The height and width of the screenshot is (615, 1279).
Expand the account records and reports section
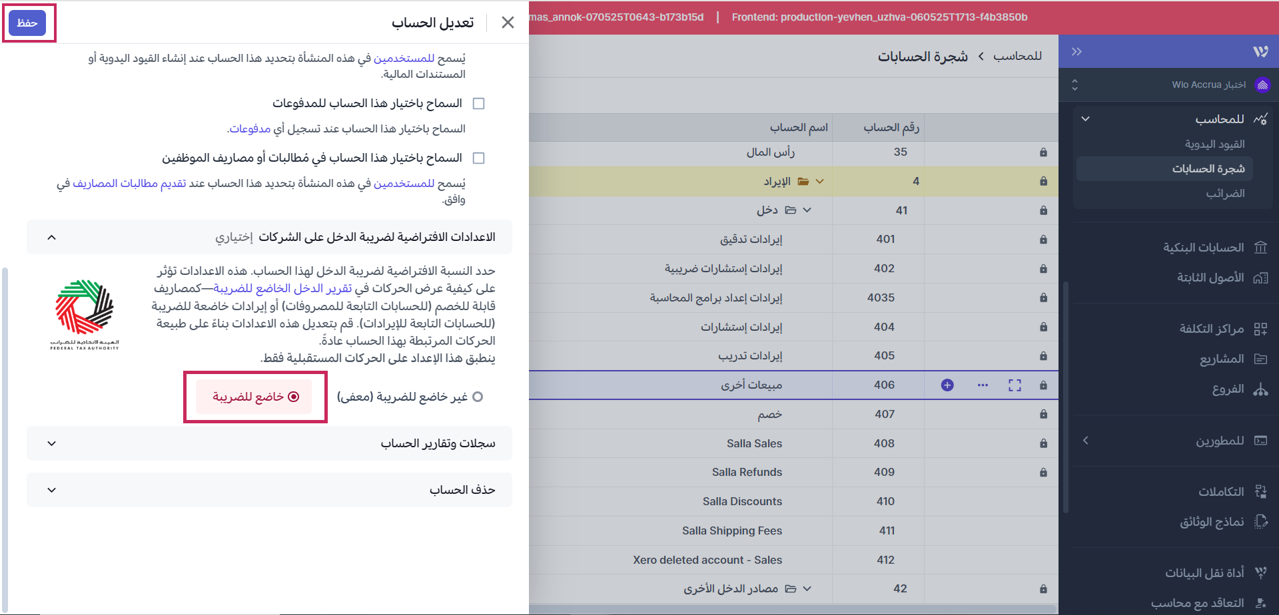269,443
